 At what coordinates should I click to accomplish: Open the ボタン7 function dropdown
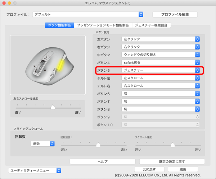tap(161, 102)
